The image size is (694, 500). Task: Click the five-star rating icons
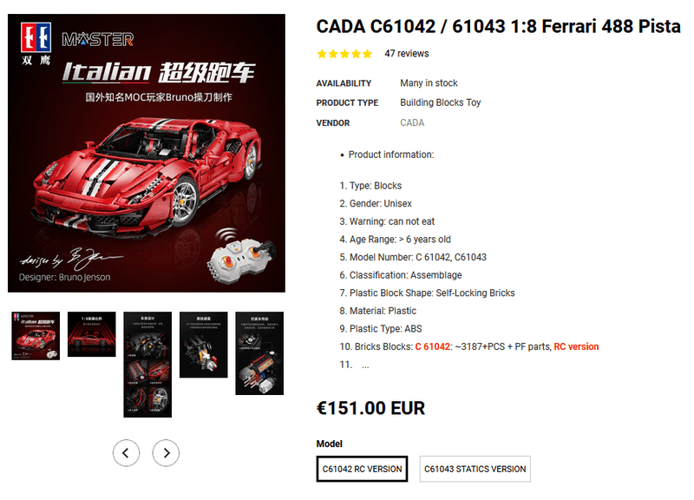click(x=344, y=54)
